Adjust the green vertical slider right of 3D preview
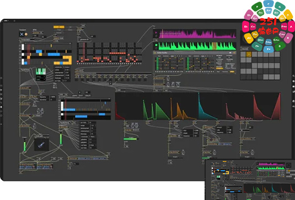Screen dimensions: 295x200 pyautogui.click(x=61, y=138)
